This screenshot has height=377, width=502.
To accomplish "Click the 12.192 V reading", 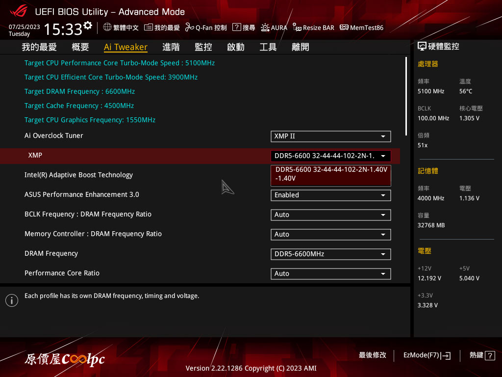I will tap(429, 278).
